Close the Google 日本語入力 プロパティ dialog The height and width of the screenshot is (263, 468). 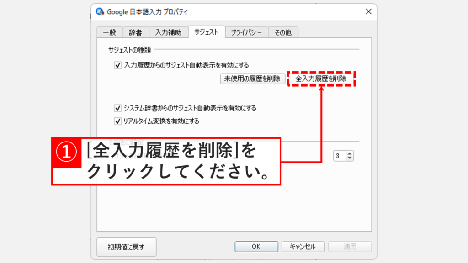[369, 11]
